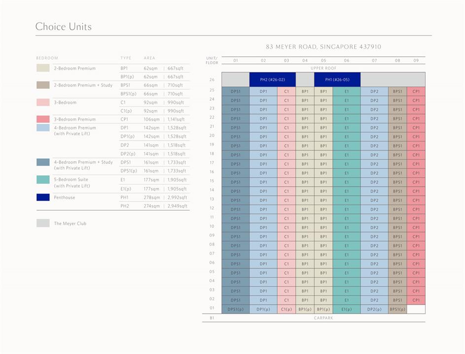This screenshot has width=465, height=354.
Task: Click the Penthouse dark blue legend swatch
Action: (43, 197)
